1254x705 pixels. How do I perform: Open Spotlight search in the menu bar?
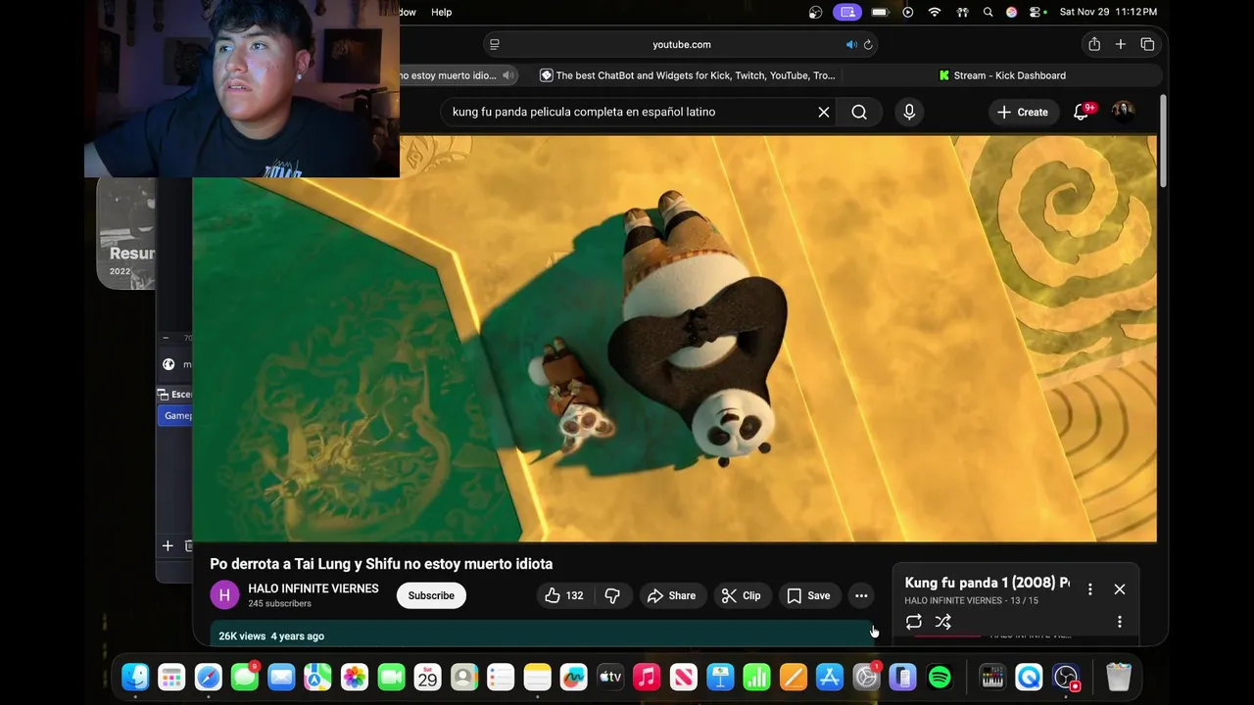point(988,12)
